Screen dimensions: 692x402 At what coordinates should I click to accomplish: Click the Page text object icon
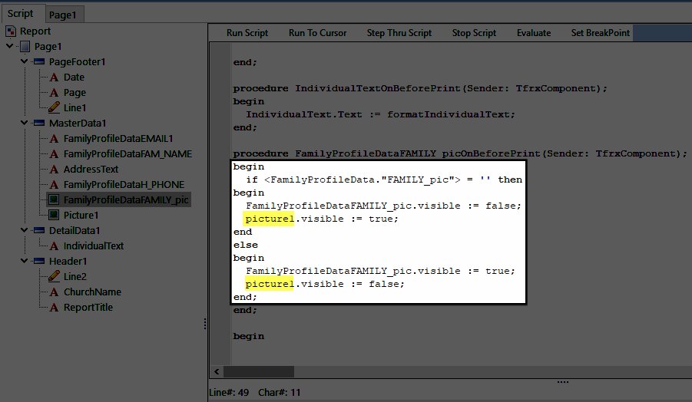tap(54, 93)
